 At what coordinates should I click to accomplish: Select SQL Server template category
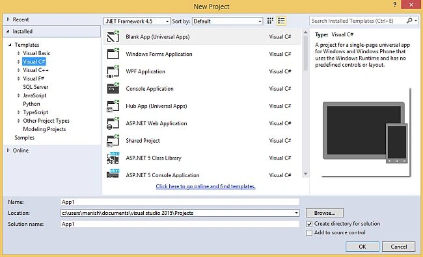tap(36, 87)
